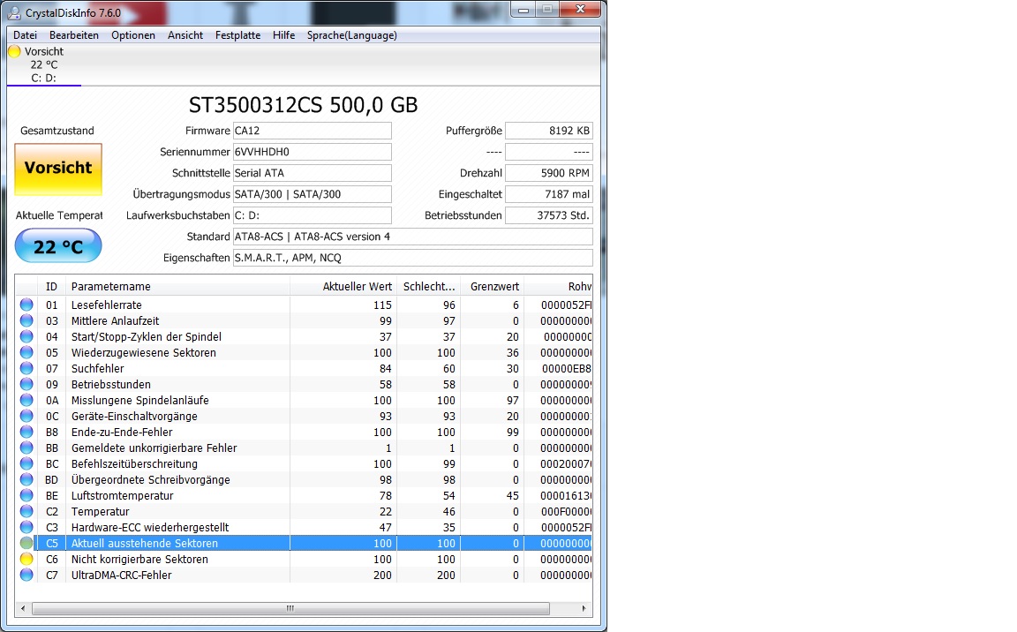The image size is (1017, 632).
Task: Click the Übertragungsmodus field SATA/300
Action: click(312, 194)
